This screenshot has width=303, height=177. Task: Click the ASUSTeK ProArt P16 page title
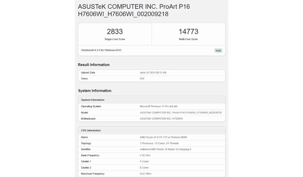[x=134, y=10]
